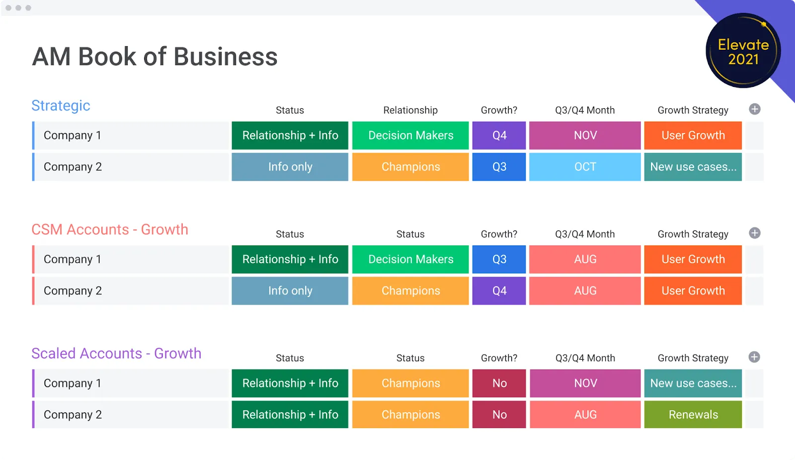Open Strategic Company 1 status cell
This screenshot has width=795, height=460.
click(x=290, y=136)
